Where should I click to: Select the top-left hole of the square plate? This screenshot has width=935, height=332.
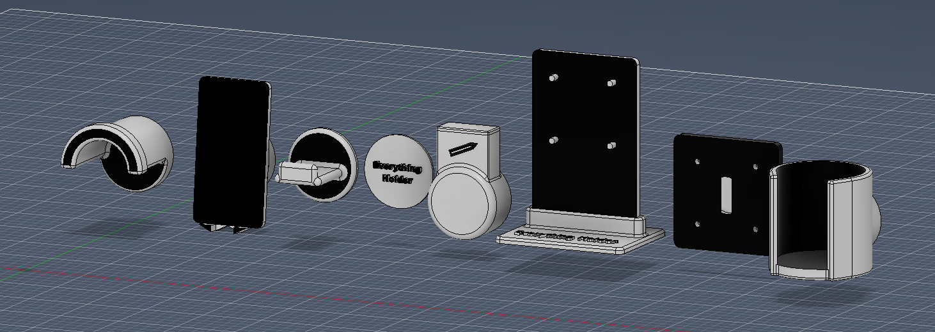pos(697,162)
